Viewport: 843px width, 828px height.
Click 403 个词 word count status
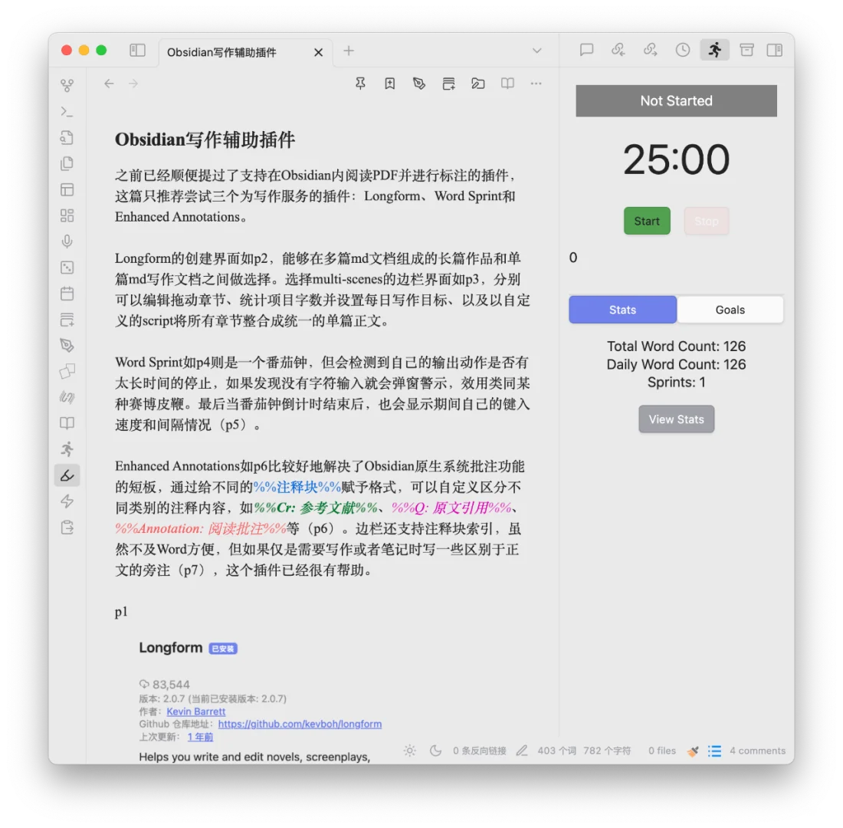point(557,751)
